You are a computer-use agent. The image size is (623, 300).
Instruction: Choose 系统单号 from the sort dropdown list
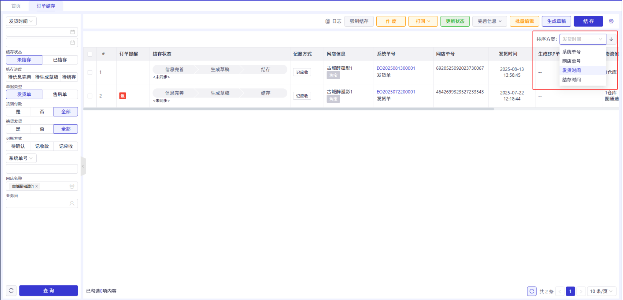(x=582, y=52)
